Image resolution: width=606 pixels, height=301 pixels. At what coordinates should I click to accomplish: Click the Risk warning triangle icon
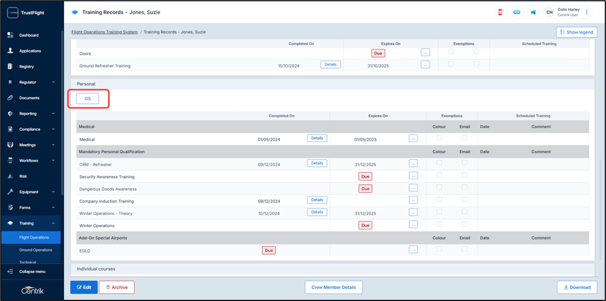click(10, 176)
